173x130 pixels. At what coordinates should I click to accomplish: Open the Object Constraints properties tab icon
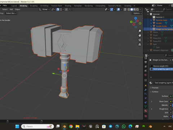tap(146, 102)
